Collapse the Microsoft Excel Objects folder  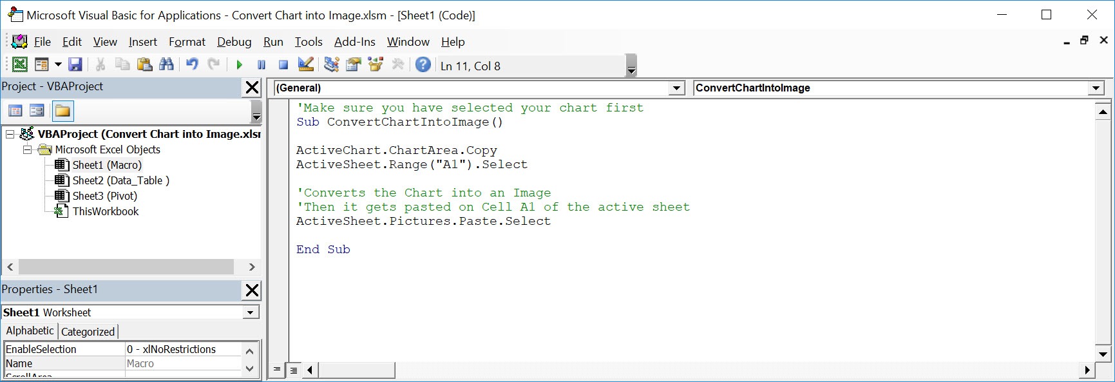[27, 149]
